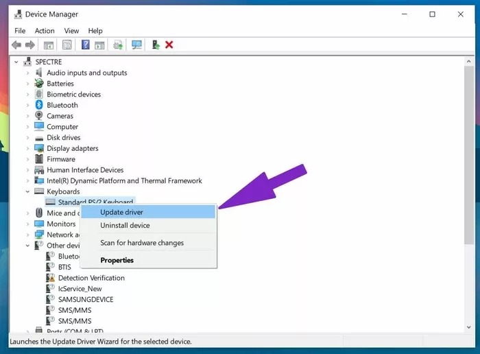Click the red X Uninstall device icon
The image size is (480, 354).
click(x=169, y=45)
